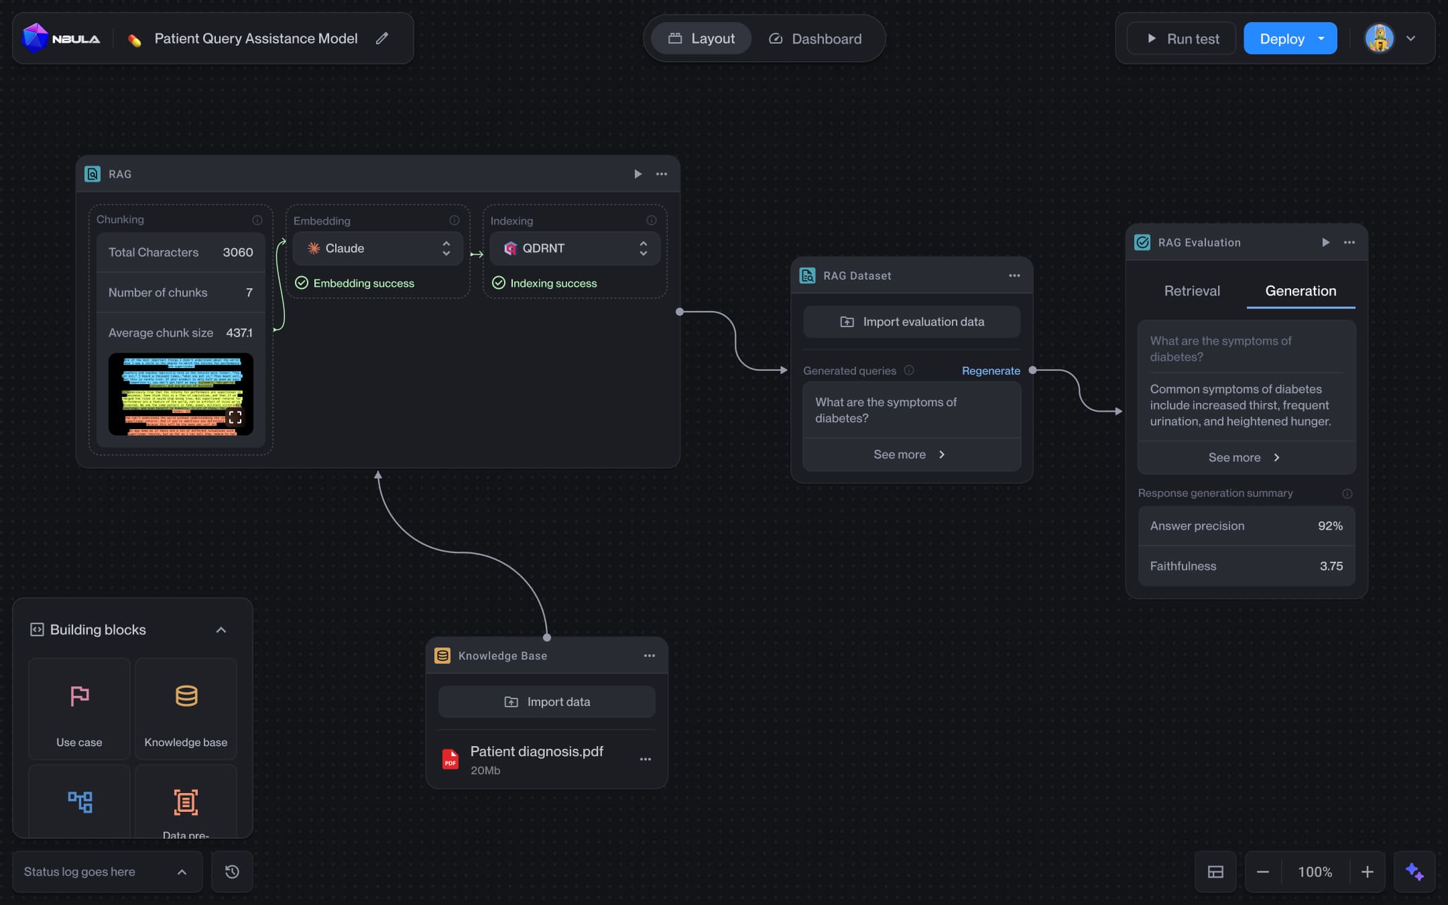Viewport: 1448px width, 905px height.
Task: Switch to the Dashboard view
Action: tap(815, 39)
